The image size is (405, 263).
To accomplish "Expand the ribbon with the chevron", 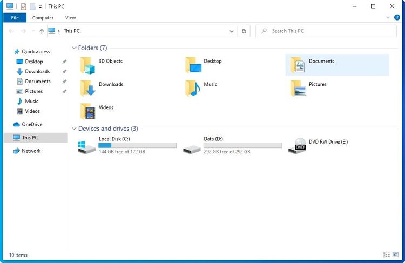I will point(388,18).
